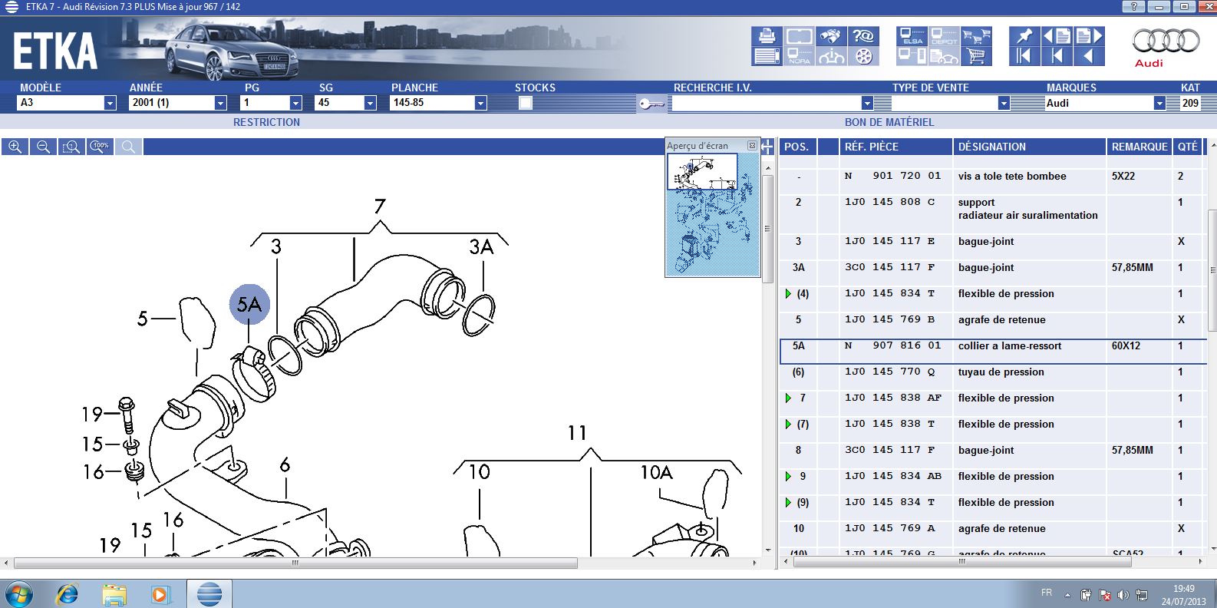
Task: Click the diagram's horizontal scrollbar
Action: 295,563
